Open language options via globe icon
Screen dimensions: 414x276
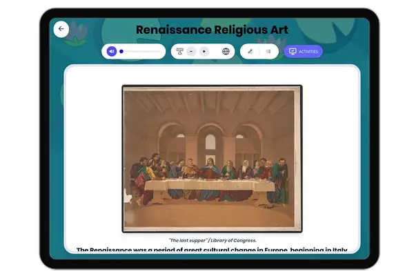(226, 51)
